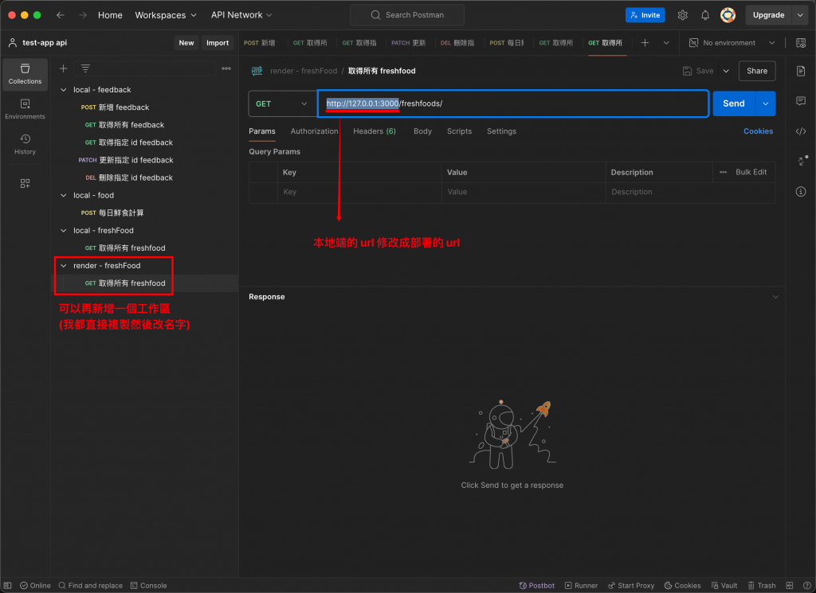Open the History sidebar panel

tap(25, 145)
